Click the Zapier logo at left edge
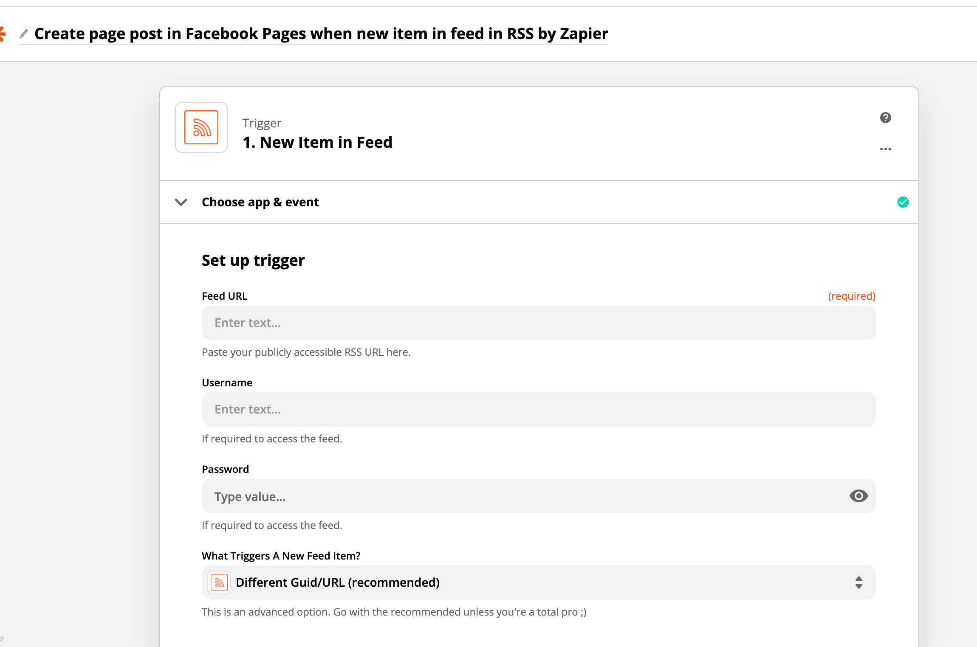Screen dimensions: 977x647 (x=2, y=34)
